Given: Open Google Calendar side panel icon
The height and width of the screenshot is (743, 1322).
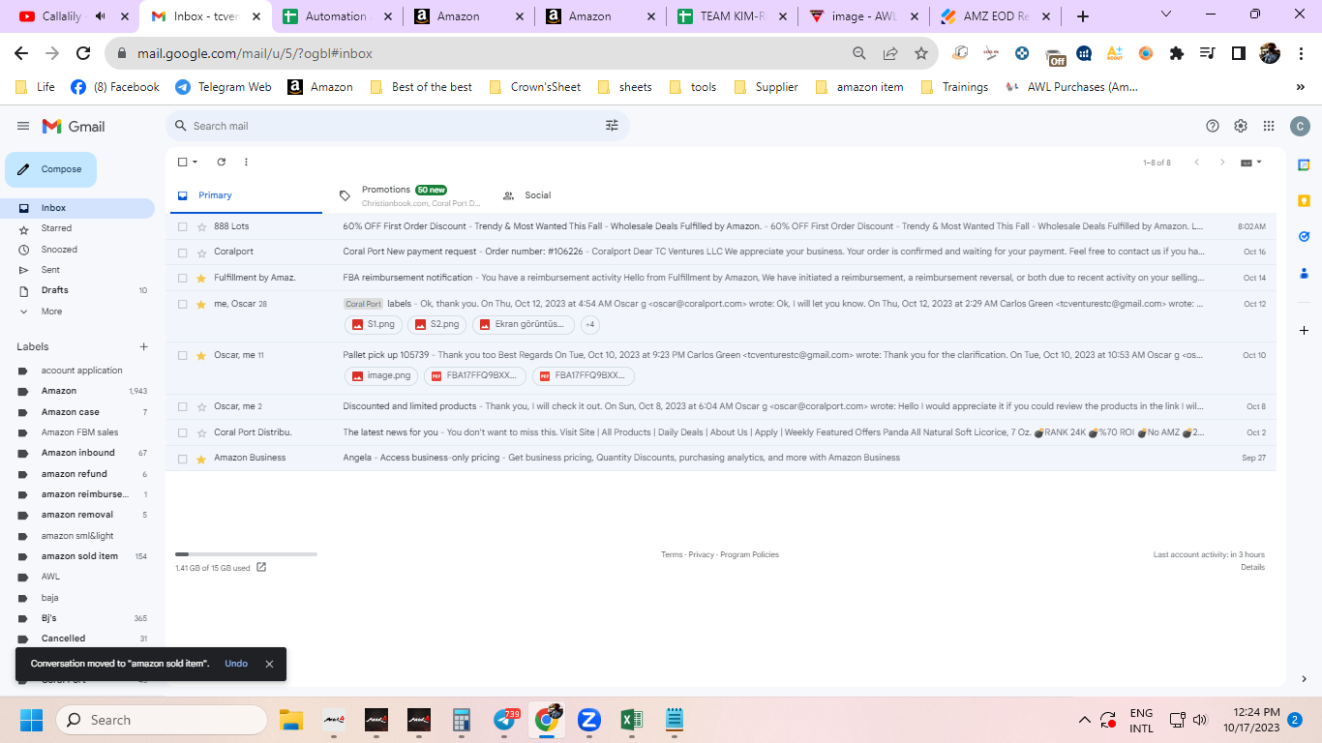Looking at the screenshot, I should [x=1304, y=164].
